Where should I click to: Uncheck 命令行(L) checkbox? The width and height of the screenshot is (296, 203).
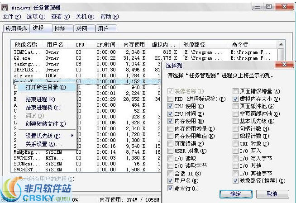click(170, 188)
